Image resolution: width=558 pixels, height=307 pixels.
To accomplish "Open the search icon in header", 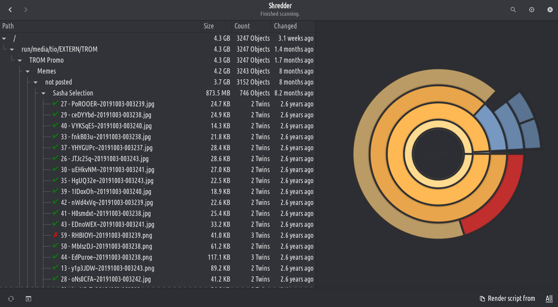I will click(x=513, y=10).
